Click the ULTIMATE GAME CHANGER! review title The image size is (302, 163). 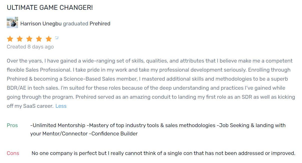click(x=50, y=8)
